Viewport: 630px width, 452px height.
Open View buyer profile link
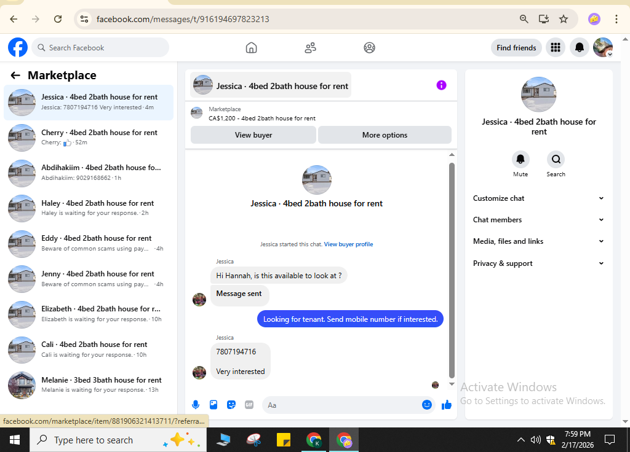[348, 244]
